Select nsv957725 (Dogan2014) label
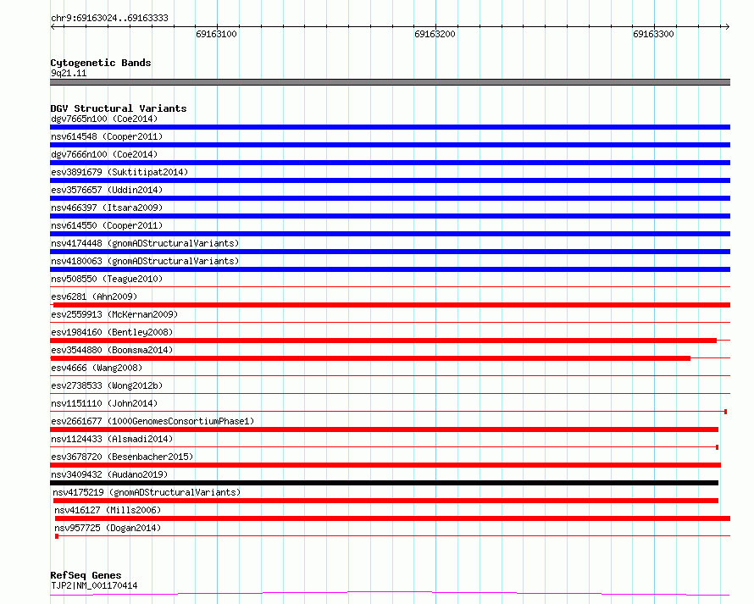The height and width of the screenshot is (604, 754). point(108,528)
